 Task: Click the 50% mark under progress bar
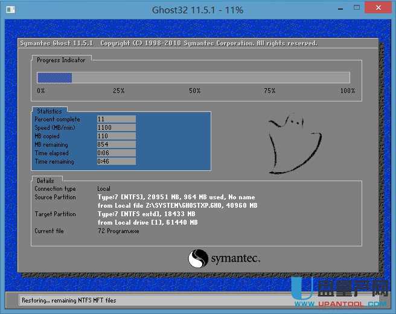(194, 91)
